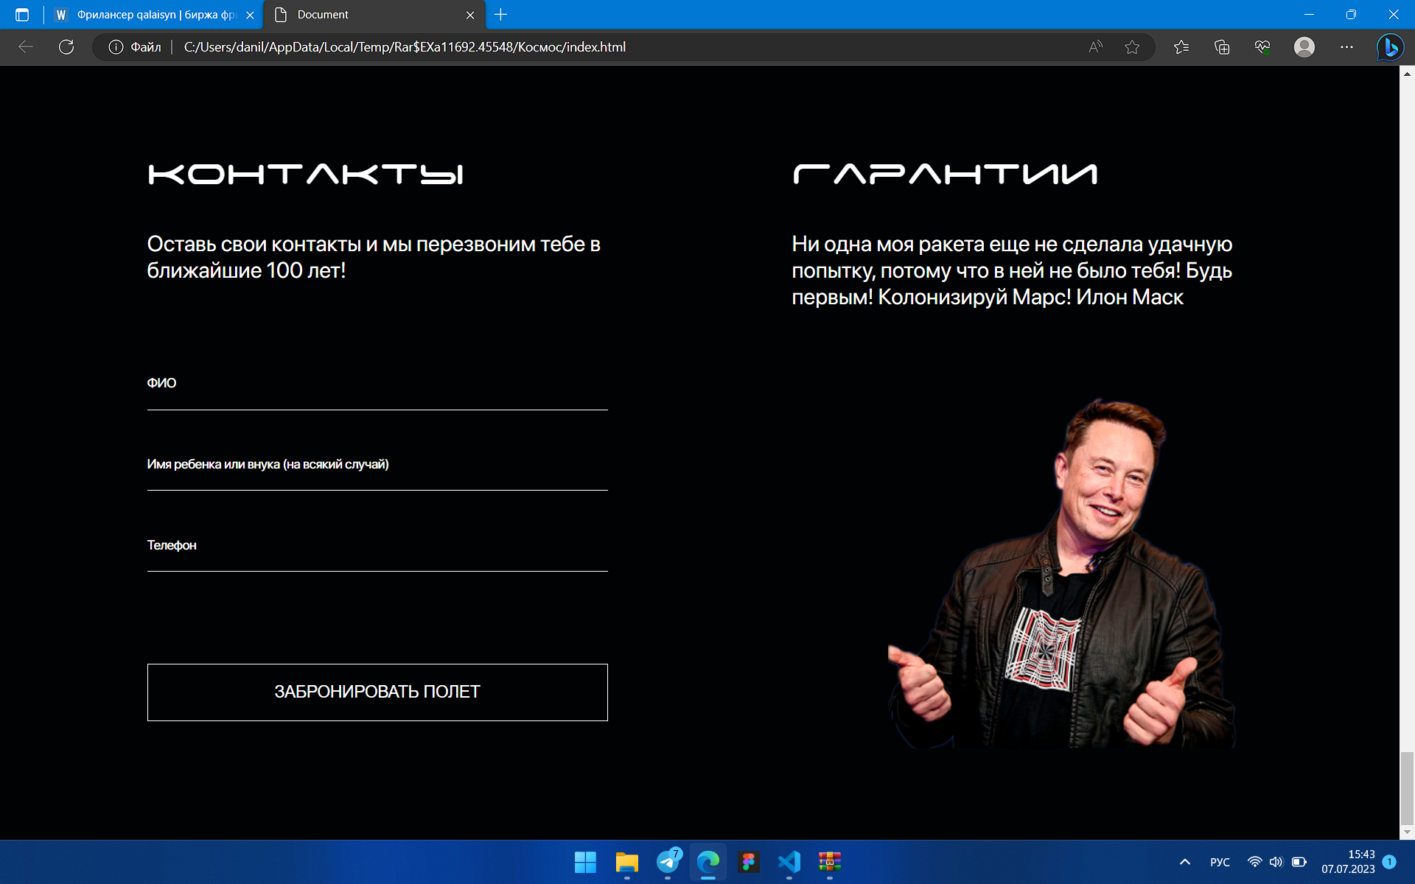Click the vertical scrollbar thumb

coord(1407,788)
